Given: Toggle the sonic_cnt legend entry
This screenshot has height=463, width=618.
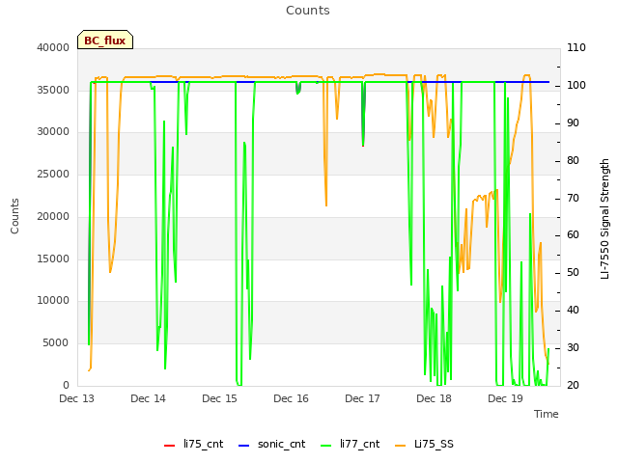Looking at the screenshot, I should point(272,445).
